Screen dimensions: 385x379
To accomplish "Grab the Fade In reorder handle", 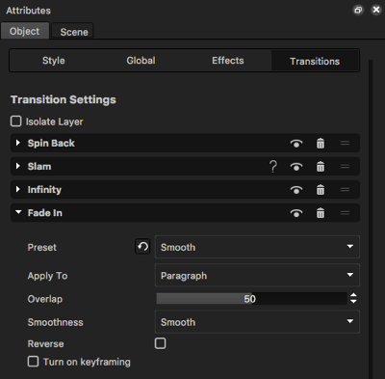I will pyautogui.click(x=345, y=213).
